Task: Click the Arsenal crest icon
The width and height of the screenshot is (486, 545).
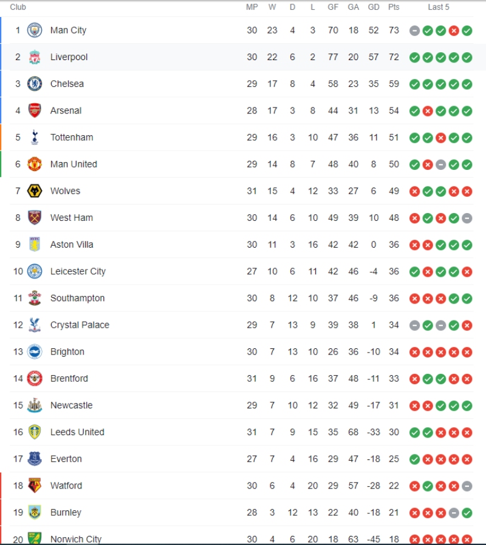Action: (35, 110)
